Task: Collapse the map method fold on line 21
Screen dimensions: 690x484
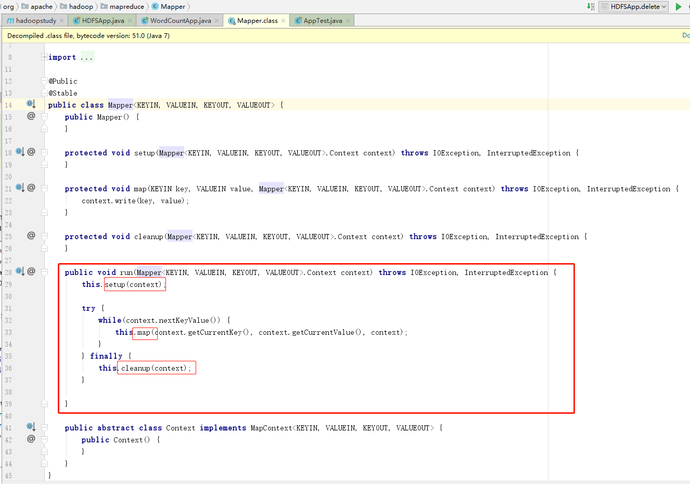Action: point(44,188)
